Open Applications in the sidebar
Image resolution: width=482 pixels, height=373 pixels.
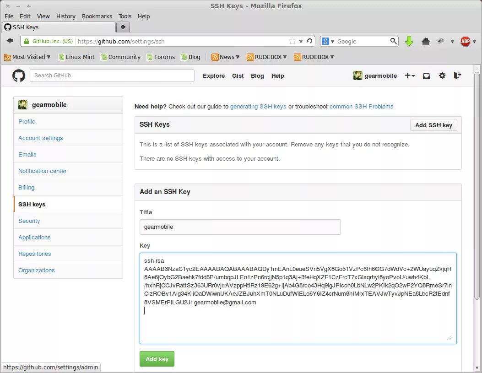point(68,237)
